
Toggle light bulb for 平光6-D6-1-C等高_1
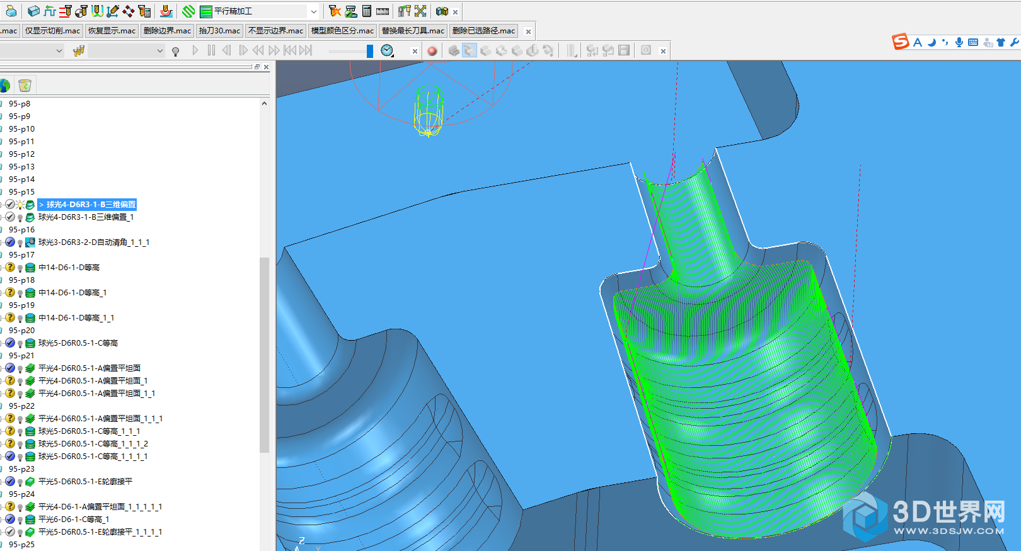[x=20, y=520]
